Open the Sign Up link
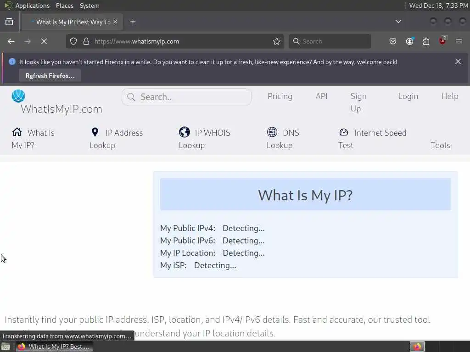This screenshot has height=352, width=470. [358, 102]
